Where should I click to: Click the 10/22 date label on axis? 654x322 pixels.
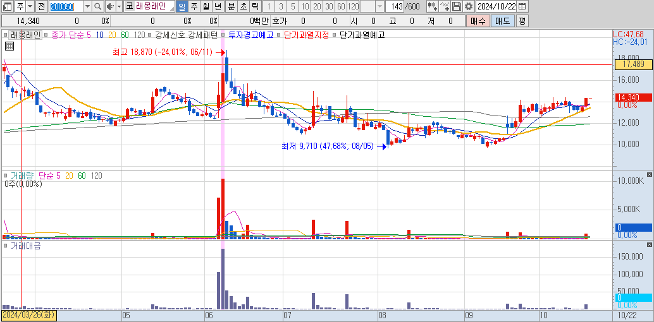(628, 315)
